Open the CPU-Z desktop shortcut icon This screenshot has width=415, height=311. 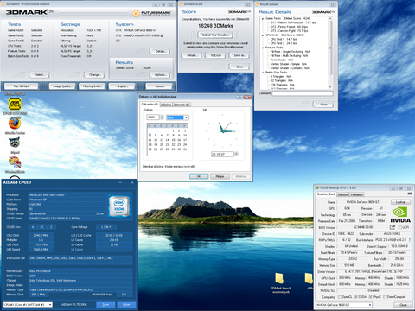[x=15, y=105]
